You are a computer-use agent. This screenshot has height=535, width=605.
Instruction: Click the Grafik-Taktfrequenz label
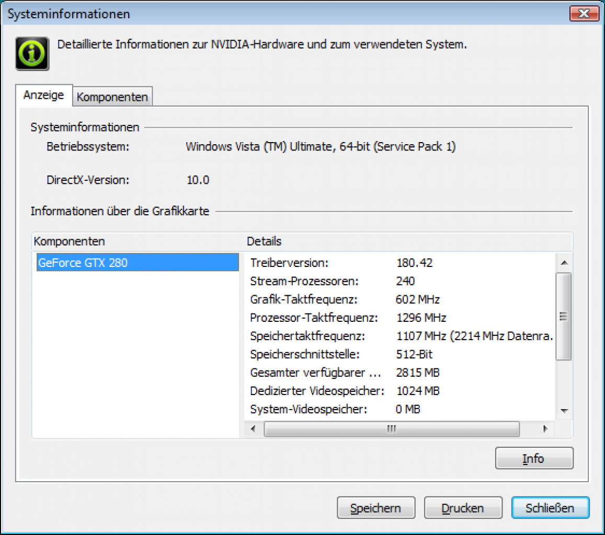(x=304, y=299)
